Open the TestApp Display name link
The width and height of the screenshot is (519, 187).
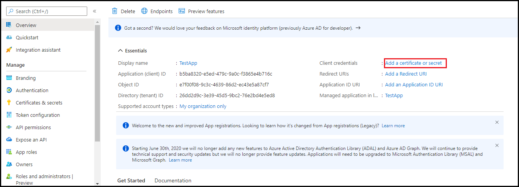point(188,63)
